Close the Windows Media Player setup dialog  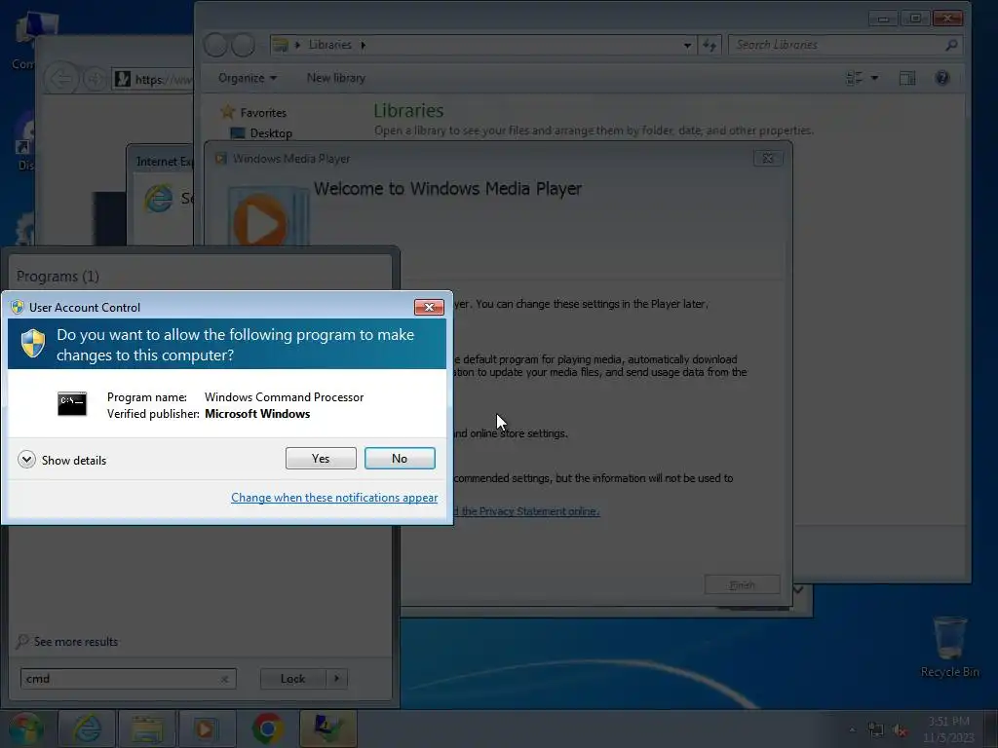pyautogui.click(x=768, y=159)
